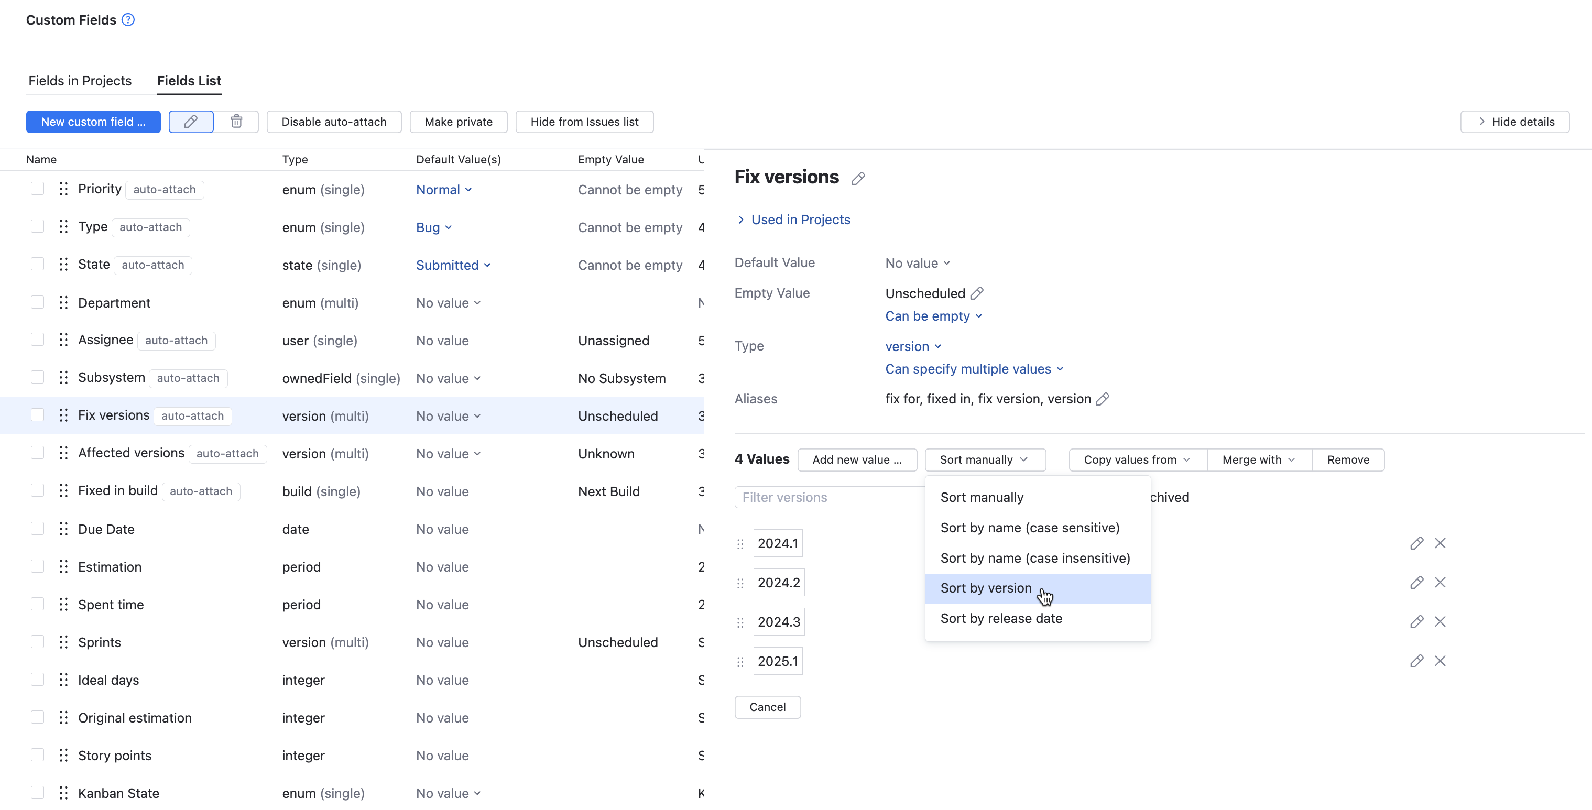Viewport: 1592px width, 810px height.
Task: Click the New custom field button
Action: [93, 122]
